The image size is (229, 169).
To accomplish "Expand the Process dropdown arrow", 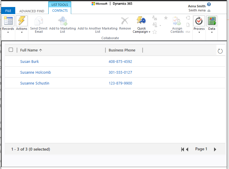I will pyautogui.click(x=199, y=32).
